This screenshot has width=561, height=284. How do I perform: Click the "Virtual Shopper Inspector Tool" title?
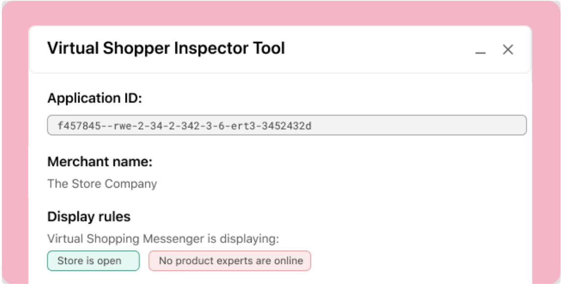[166, 48]
